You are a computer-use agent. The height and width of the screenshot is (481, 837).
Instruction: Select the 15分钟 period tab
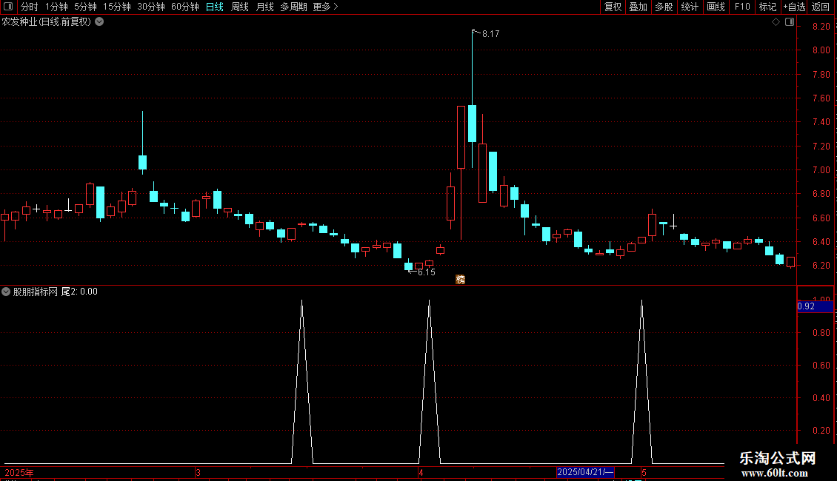[x=117, y=7]
